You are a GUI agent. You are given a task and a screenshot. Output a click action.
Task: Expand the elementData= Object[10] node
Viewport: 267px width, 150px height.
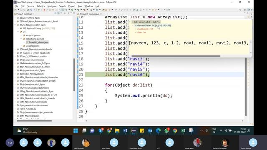pyautogui.click(x=133, y=25)
